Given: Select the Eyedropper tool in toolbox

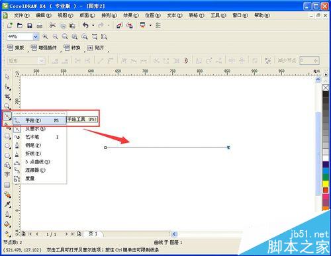Looking at the screenshot, I should pos(7,204).
